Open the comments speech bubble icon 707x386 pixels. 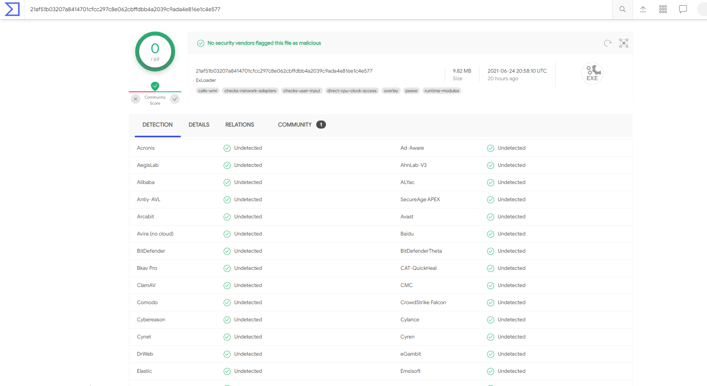pyautogui.click(x=683, y=9)
